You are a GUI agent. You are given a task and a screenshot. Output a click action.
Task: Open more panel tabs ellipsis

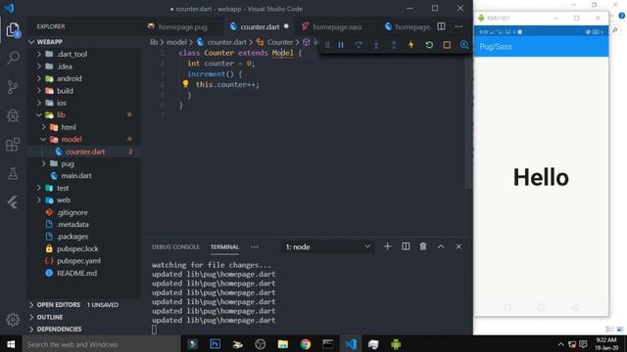point(255,247)
